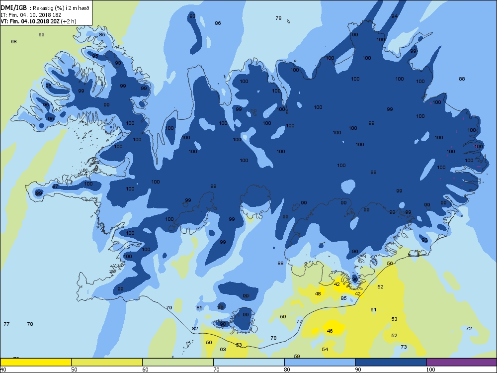497x373 pixels.
Task: Click the legend label '70'
Action: 216,369
